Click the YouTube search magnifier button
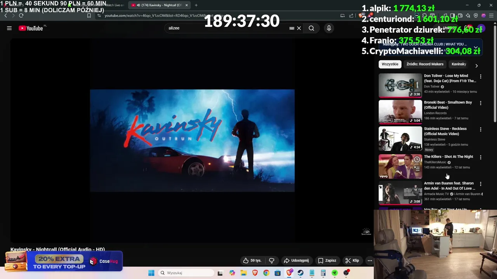 pos(311,28)
